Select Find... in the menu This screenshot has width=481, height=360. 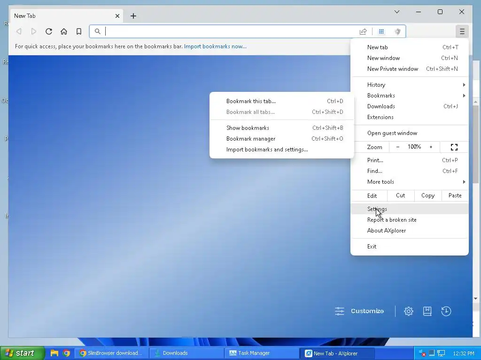click(410, 171)
